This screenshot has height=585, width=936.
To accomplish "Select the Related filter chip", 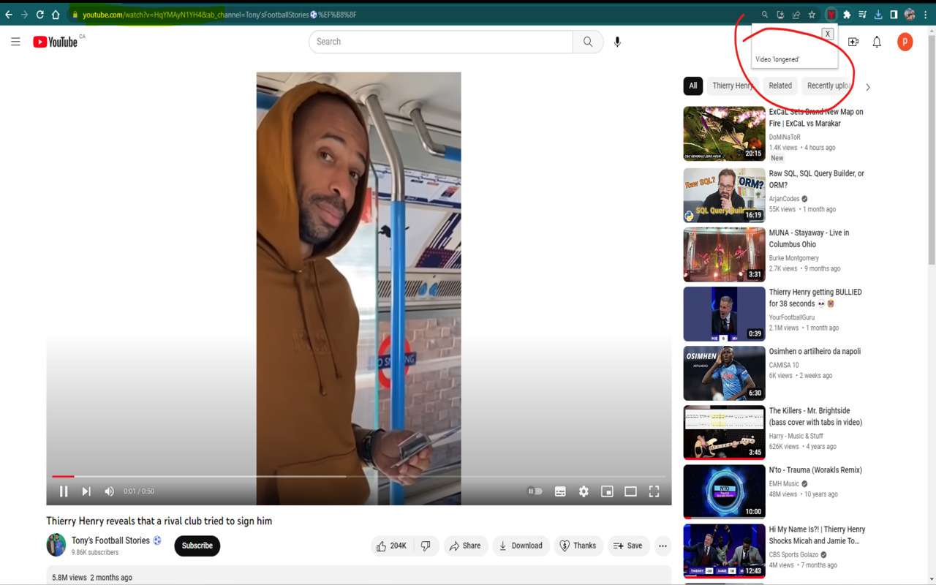I will [780, 86].
